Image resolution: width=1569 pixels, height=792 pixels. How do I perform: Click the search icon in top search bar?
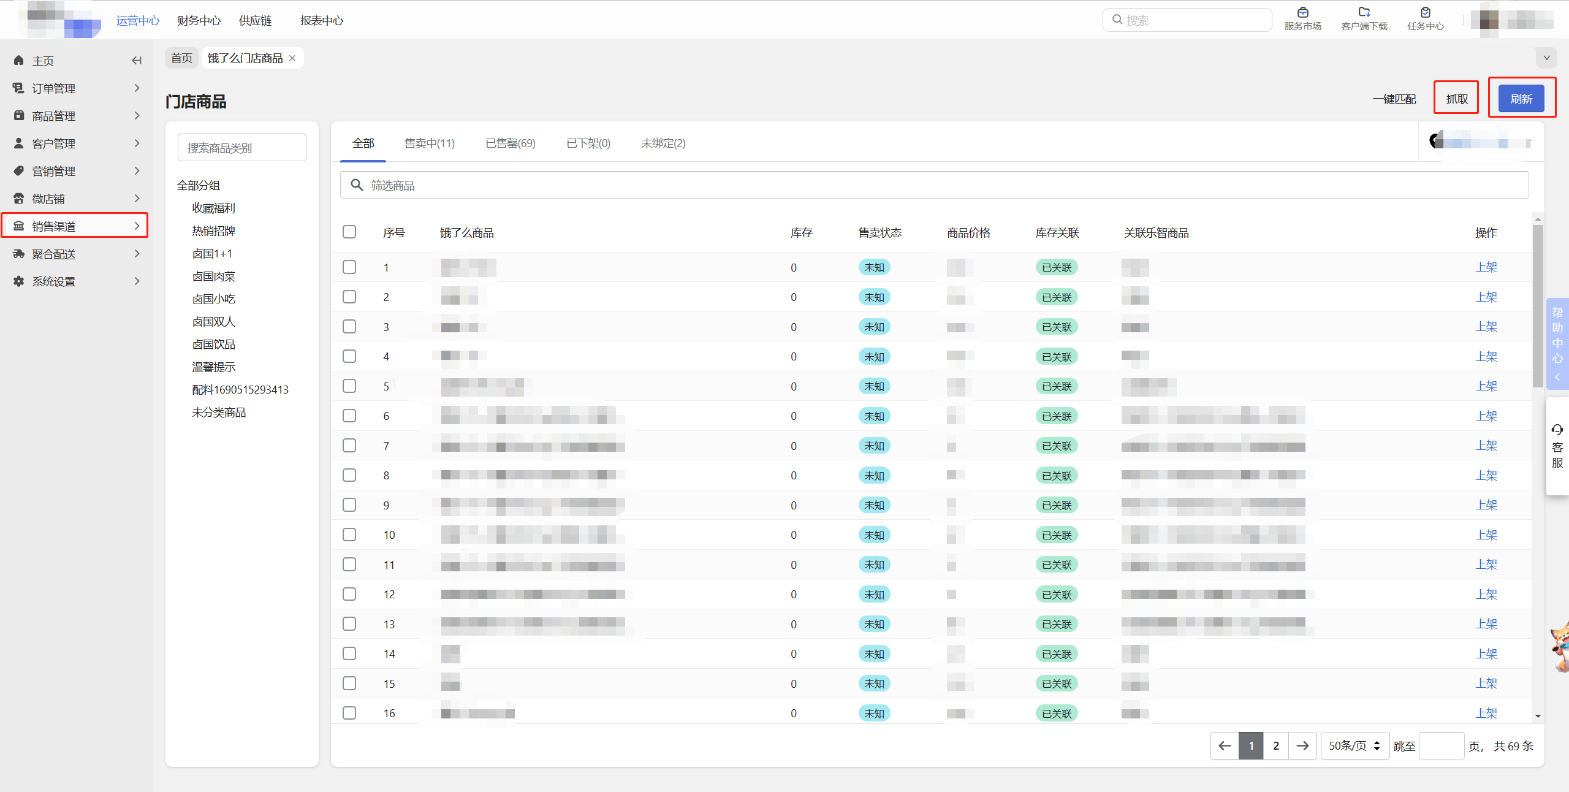tap(1117, 20)
